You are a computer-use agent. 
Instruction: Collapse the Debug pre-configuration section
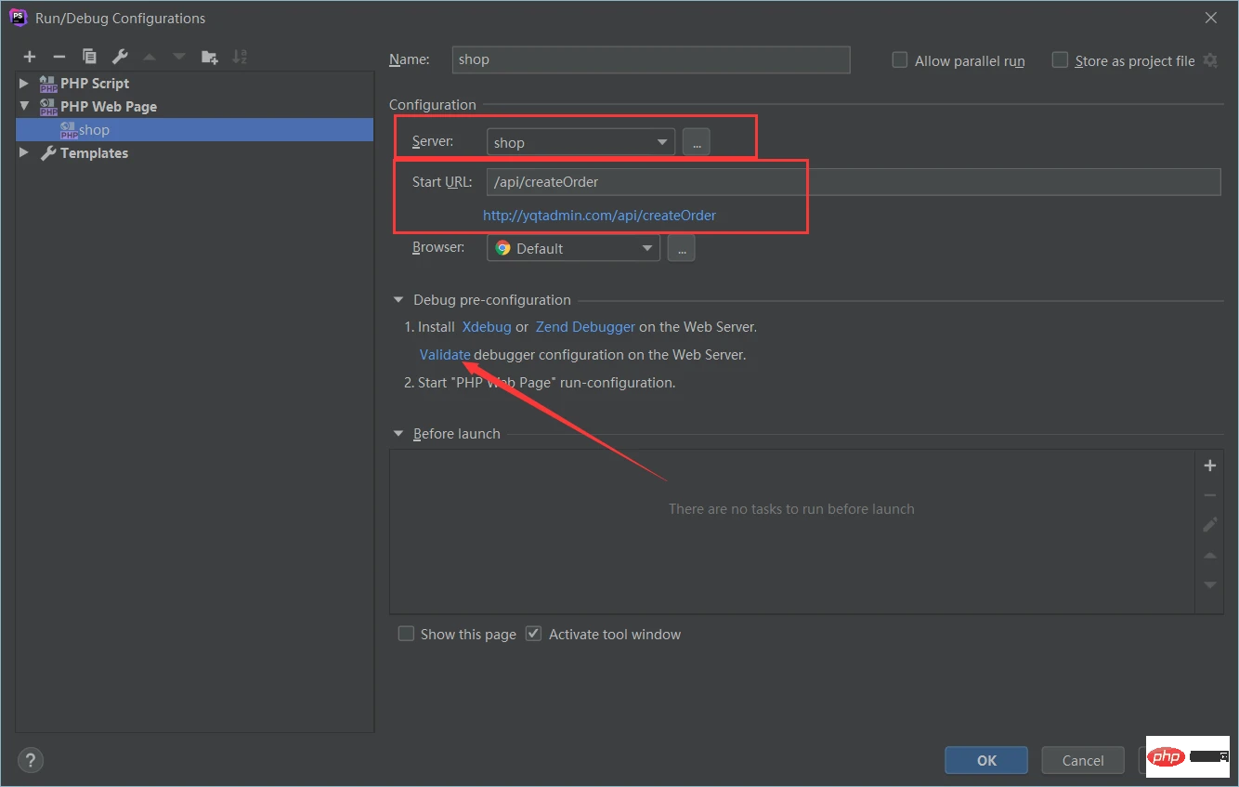point(398,300)
